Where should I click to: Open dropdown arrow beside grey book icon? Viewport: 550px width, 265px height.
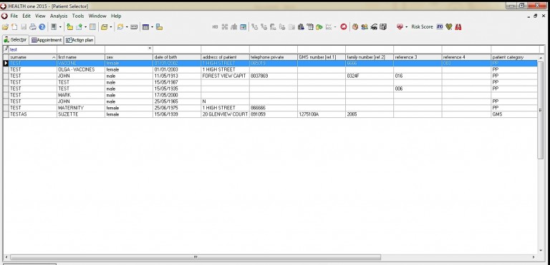pyautogui.click(x=60, y=27)
